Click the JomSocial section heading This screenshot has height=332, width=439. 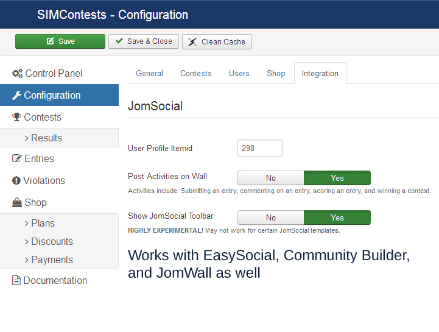coord(155,106)
